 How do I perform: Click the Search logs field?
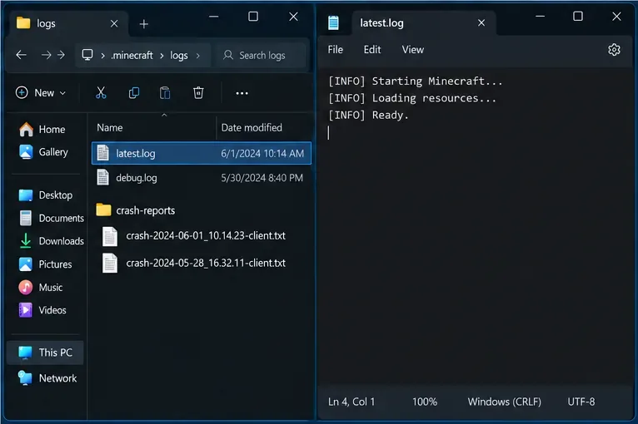[261, 55]
